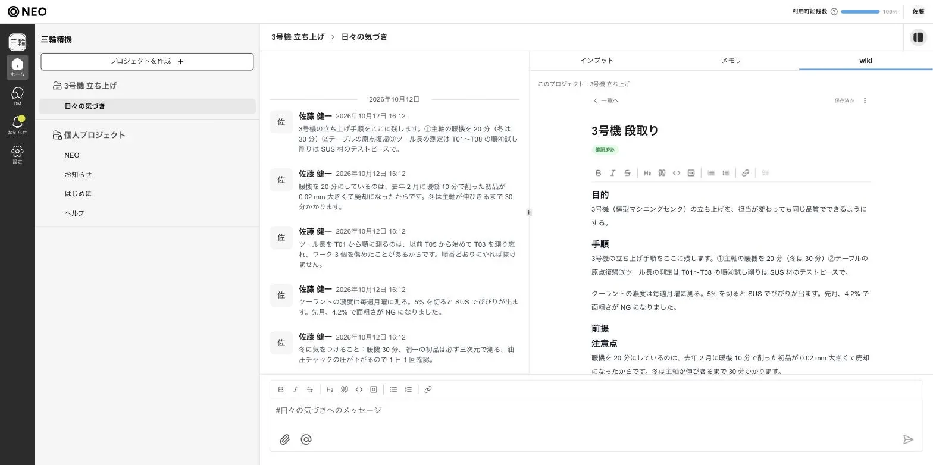Go back via 一覧へ link

[x=606, y=100]
